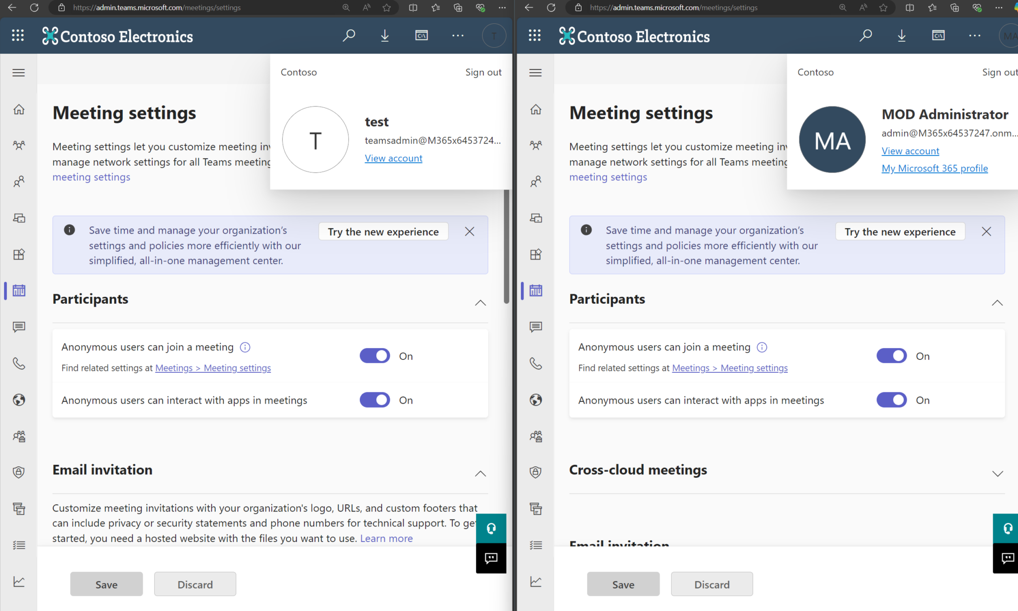Open the Microsoft 365 app launcher

coord(18,35)
